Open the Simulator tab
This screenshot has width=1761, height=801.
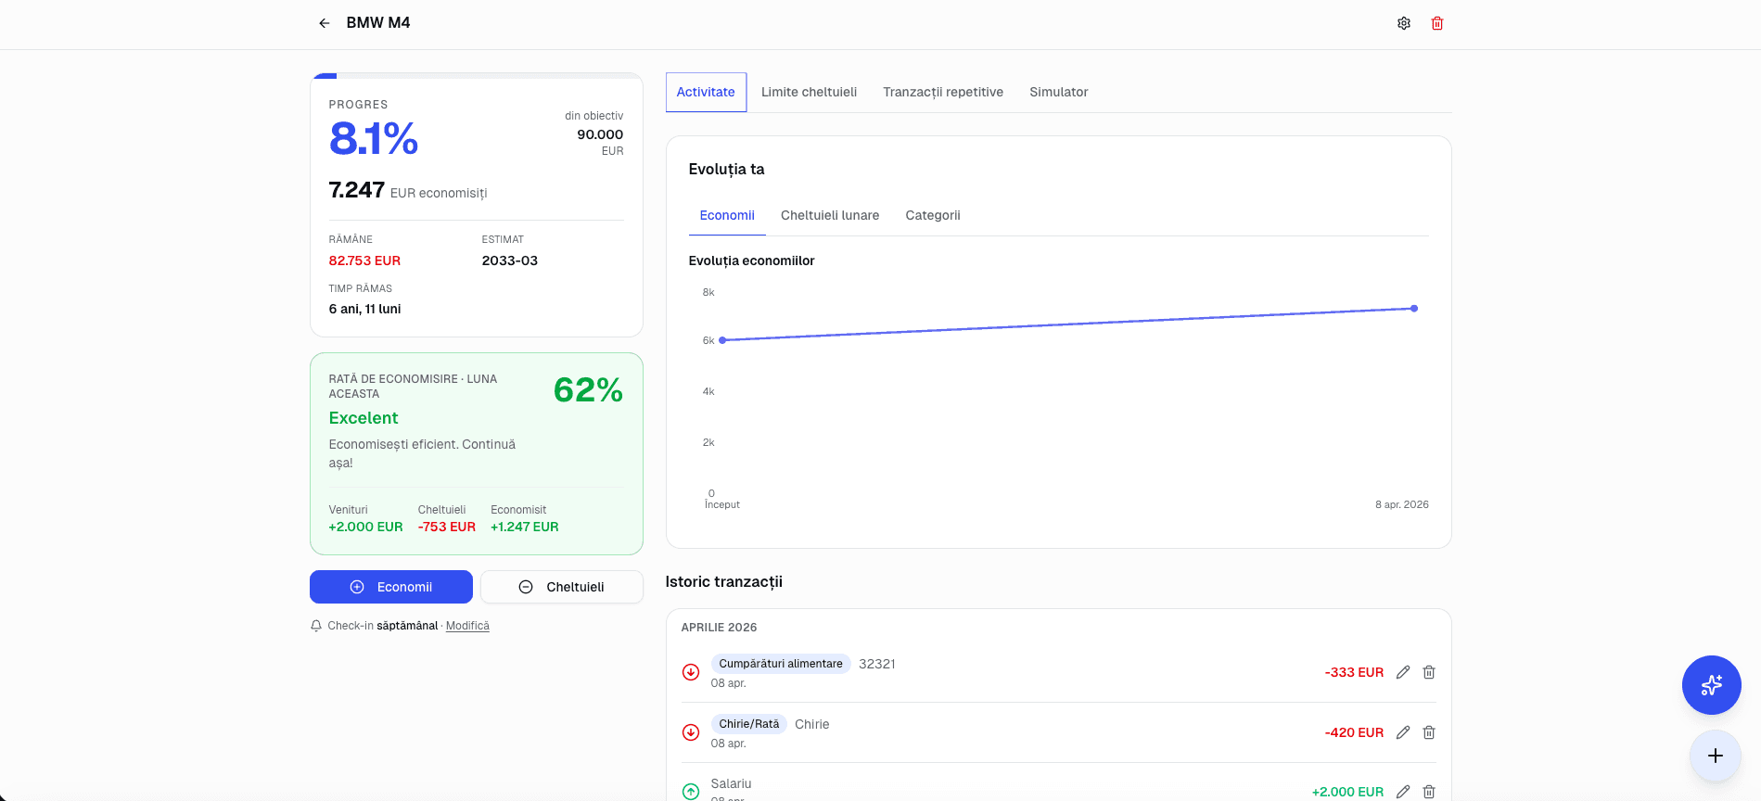click(x=1058, y=92)
